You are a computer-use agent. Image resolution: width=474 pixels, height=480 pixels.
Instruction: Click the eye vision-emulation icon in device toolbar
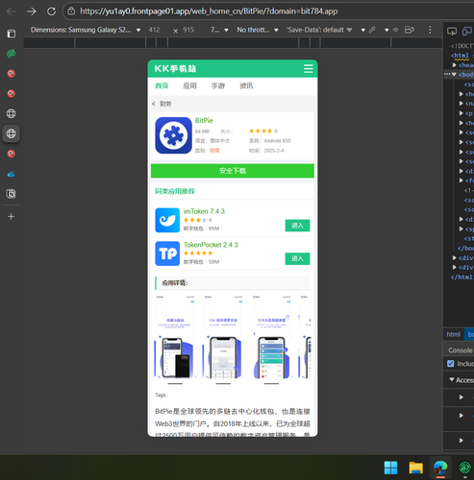coord(396,30)
